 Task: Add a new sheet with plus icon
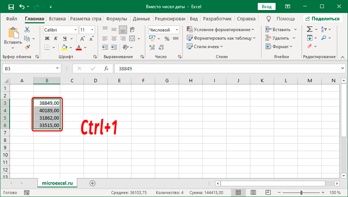tap(92, 183)
